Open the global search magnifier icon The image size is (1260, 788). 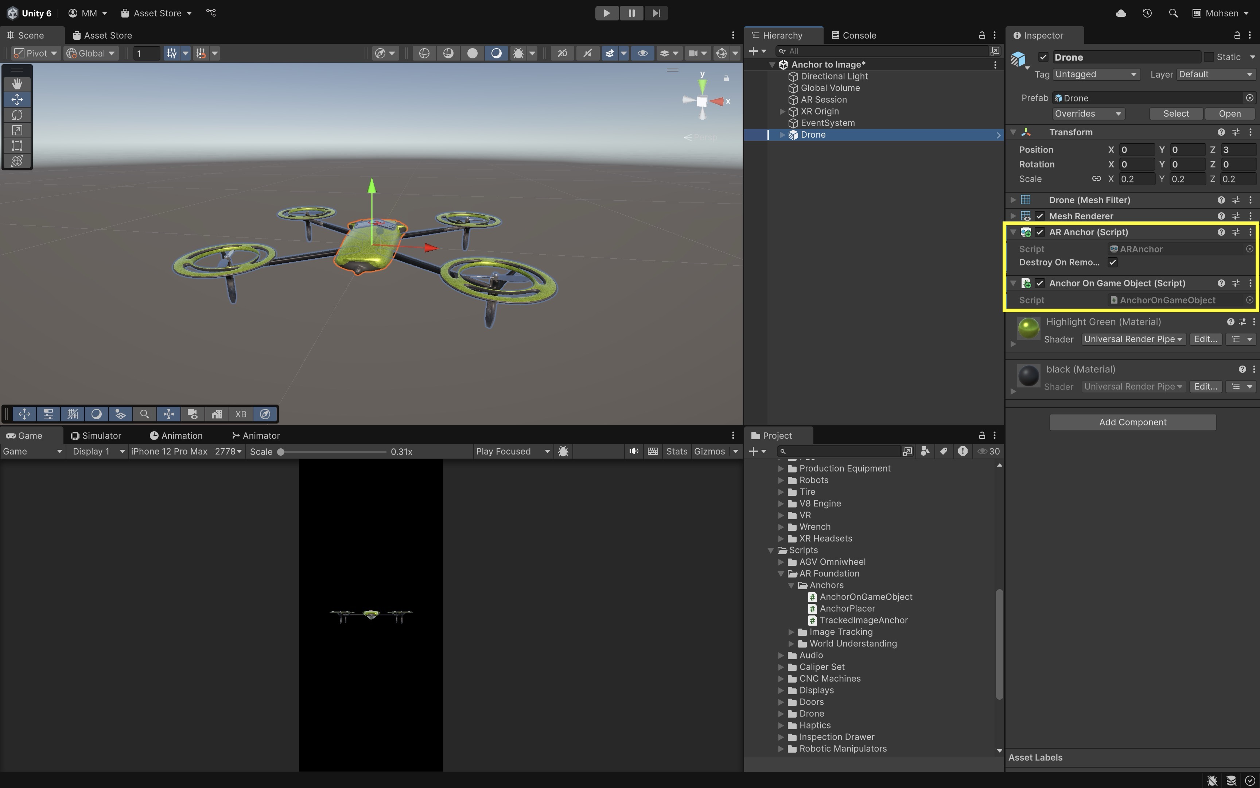point(1173,13)
